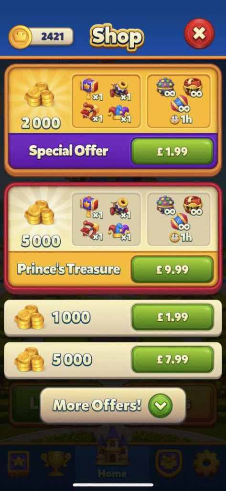Tap the hammer booster in Special Offer

tap(90, 88)
